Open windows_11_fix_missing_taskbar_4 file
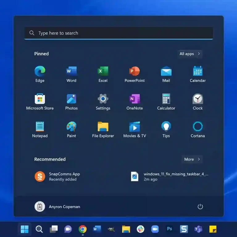Screen dimensions: 237x237 point(170,177)
